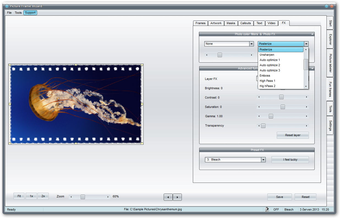Choose Auto optimize 1 from the list
Screen dimensions: 340x218
click(281, 60)
